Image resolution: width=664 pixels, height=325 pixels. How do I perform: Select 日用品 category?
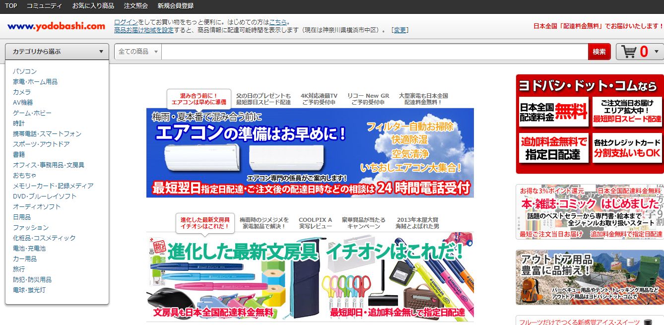tap(22, 217)
